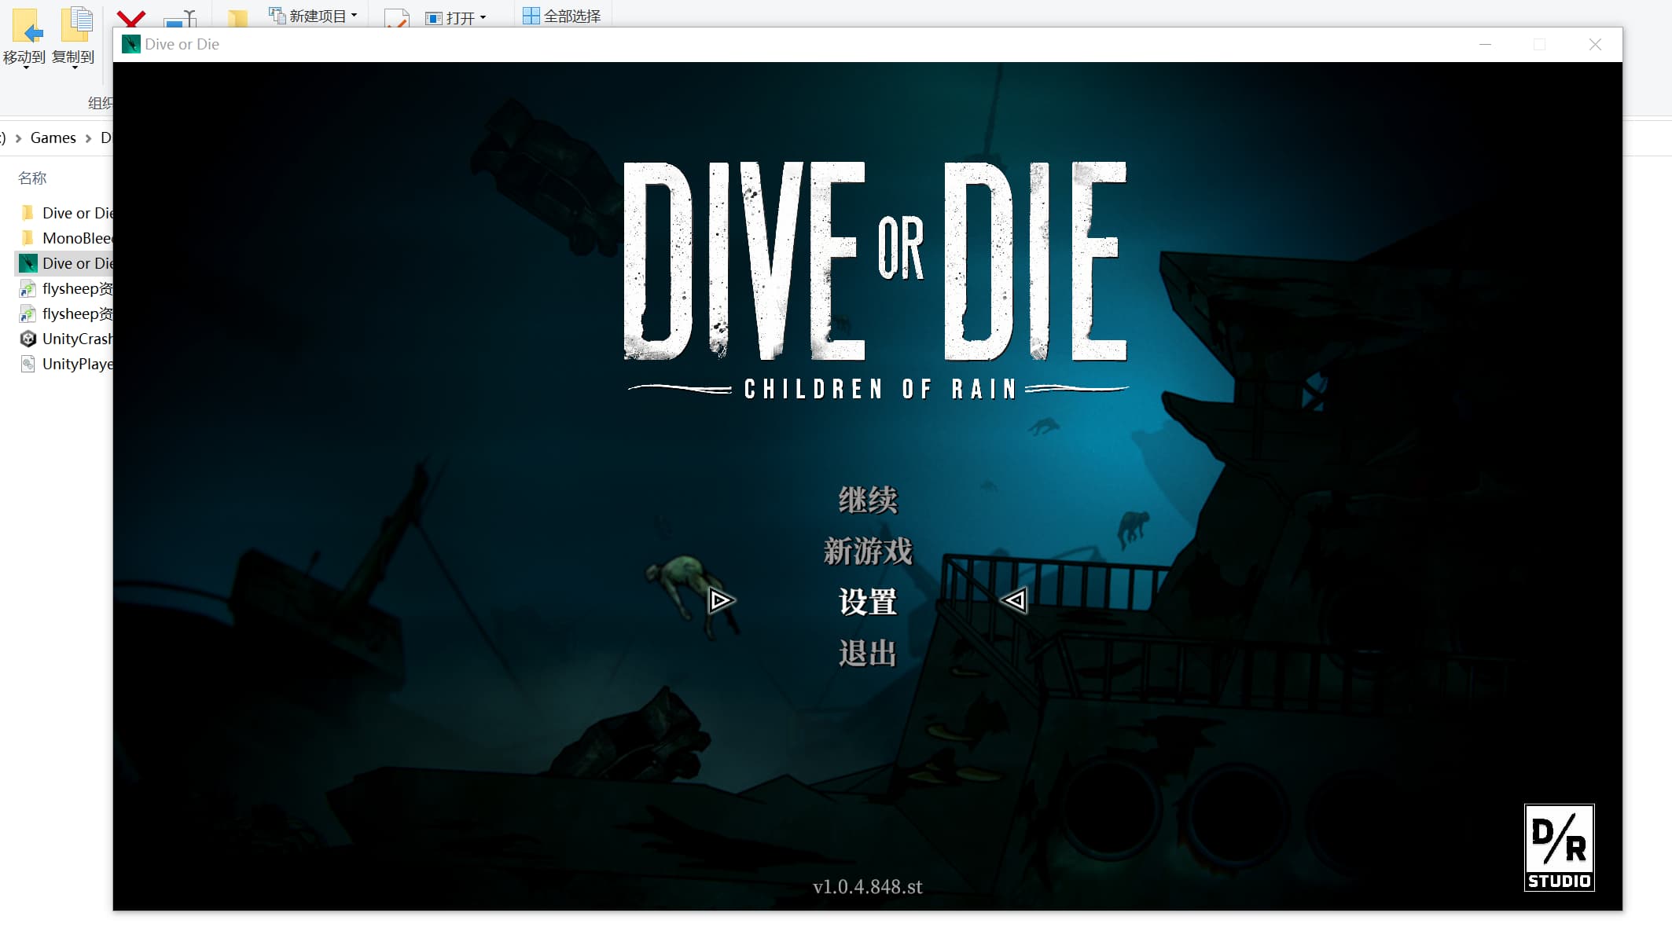Open 设置 (Settings) in the game menu
This screenshot has width=1672, height=931.
pyautogui.click(x=868, y=603)
